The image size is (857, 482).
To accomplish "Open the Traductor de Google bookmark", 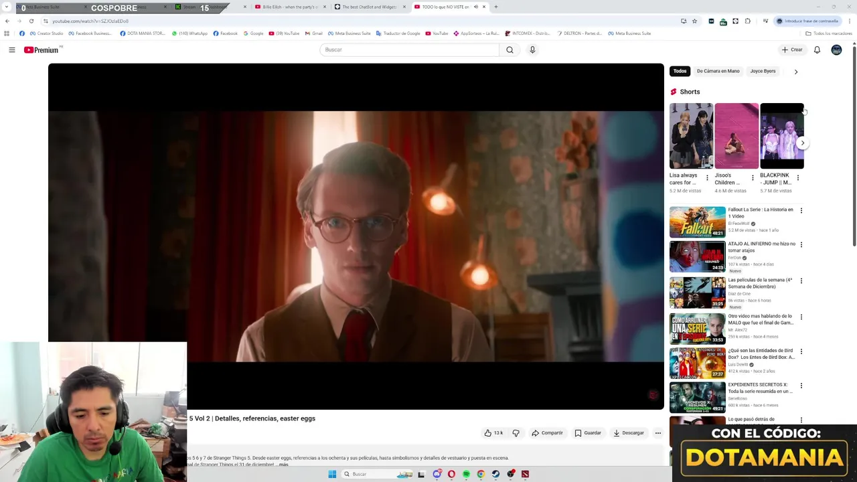I will point(398,33).
